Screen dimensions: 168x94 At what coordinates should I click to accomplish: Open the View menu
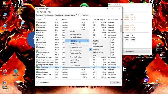click(x=49, y=12)
